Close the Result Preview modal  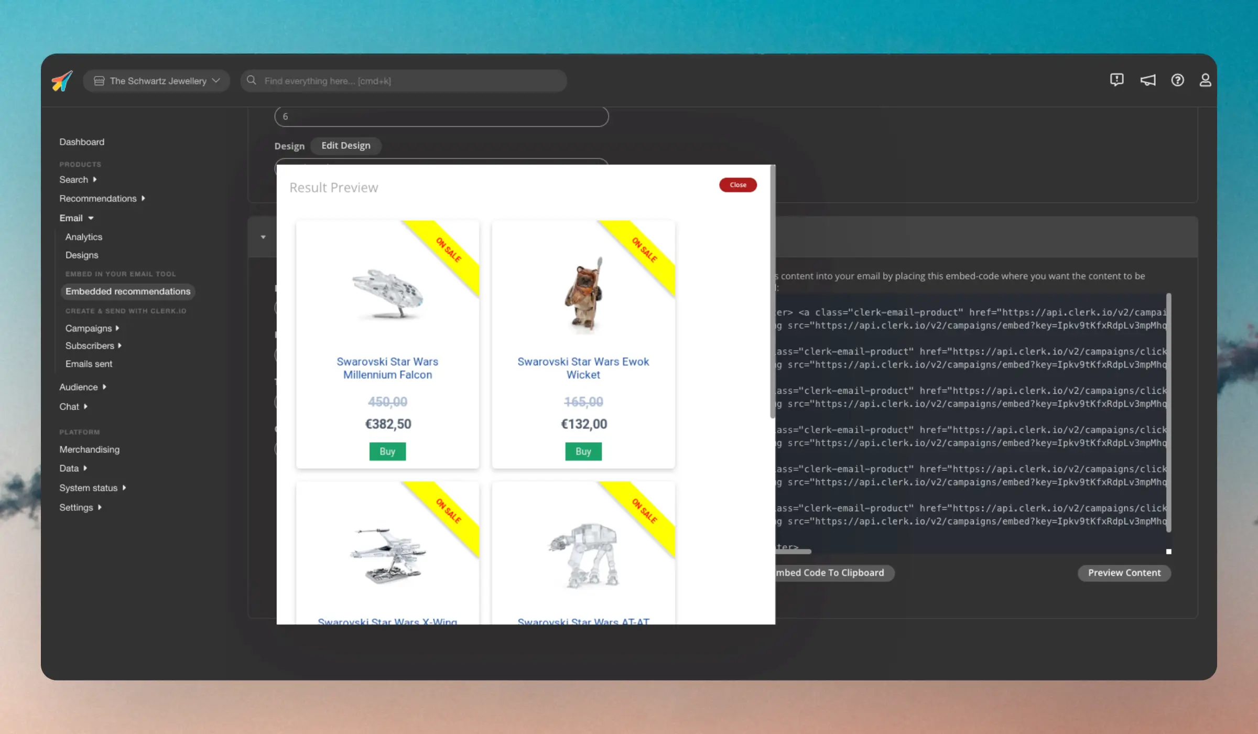[x=738, y=185]
